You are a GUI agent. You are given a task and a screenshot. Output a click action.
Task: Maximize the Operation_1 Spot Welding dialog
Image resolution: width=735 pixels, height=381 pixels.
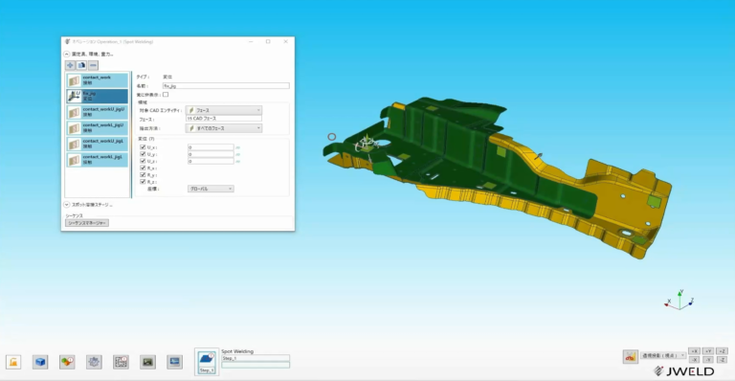click(268, 42)
